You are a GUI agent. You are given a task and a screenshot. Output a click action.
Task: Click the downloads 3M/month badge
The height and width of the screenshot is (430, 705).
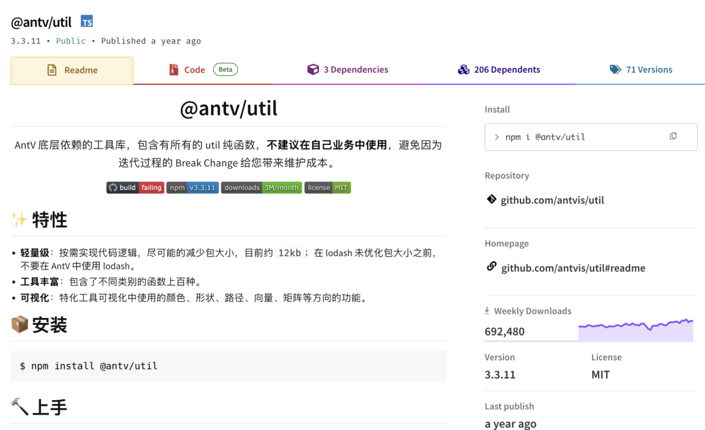pyautogui.click(x=261, y=188)
